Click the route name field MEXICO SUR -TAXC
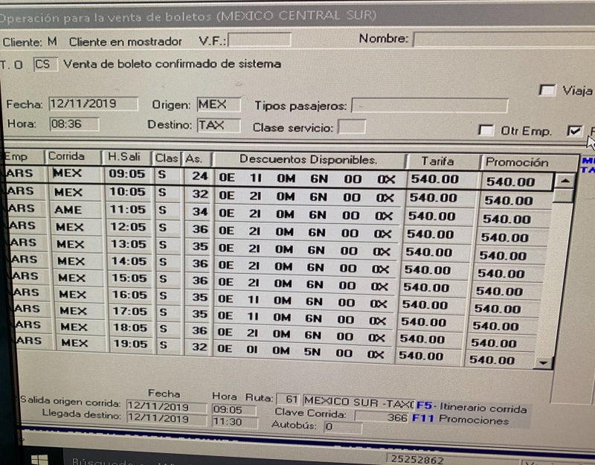 point(358,401)
